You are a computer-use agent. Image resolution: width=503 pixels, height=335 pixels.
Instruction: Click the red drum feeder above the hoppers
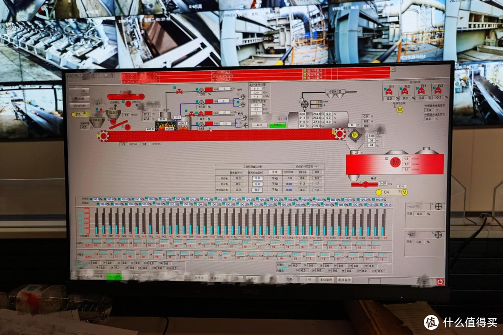click(125, 96)
